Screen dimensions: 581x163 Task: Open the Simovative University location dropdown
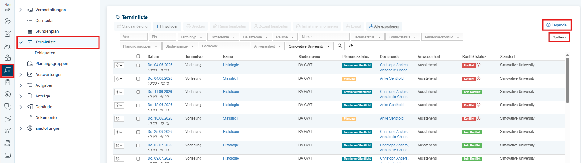coord(309,46)
